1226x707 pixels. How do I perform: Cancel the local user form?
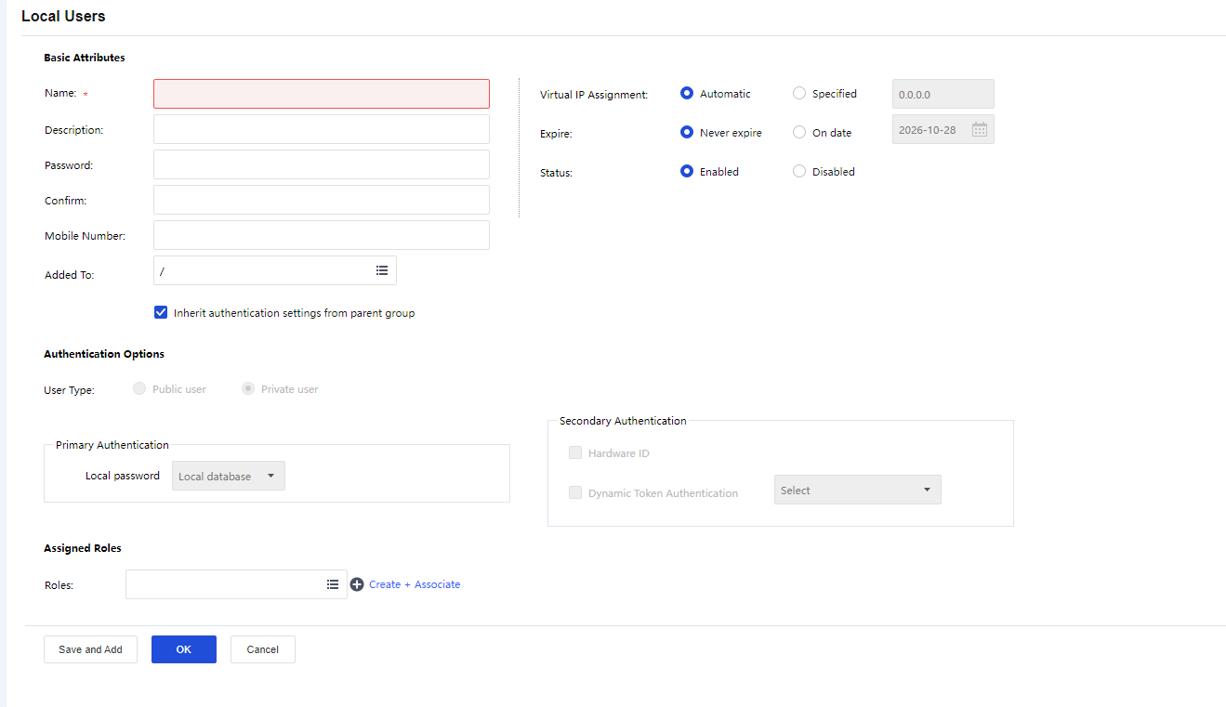pos(262,649)
